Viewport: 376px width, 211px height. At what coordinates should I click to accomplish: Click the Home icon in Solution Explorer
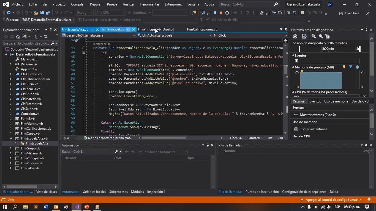pyautogui.click(x=18, y=37)
